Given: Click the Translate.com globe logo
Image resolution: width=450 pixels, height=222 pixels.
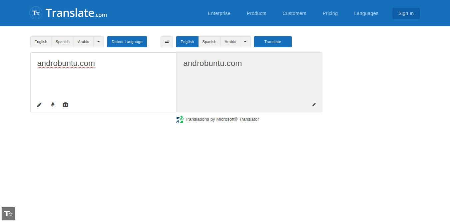Looking at the screenshot, I should pos(36,13).
